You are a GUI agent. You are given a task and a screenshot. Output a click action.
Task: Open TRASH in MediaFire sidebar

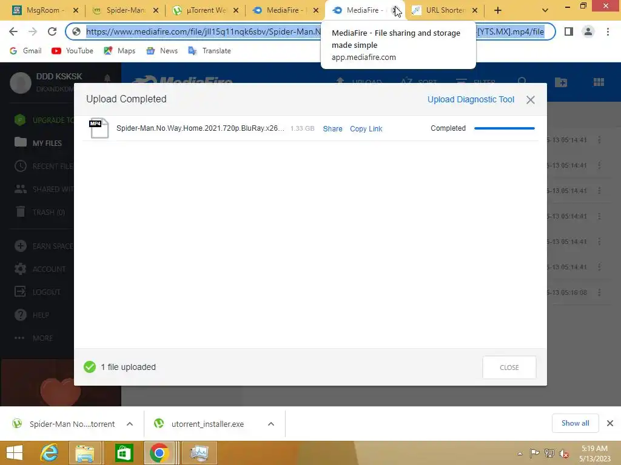click(40, 213)
